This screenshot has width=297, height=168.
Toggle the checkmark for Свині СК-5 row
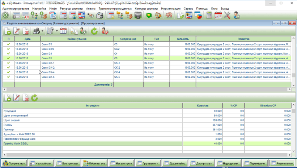tap(8, 77)
